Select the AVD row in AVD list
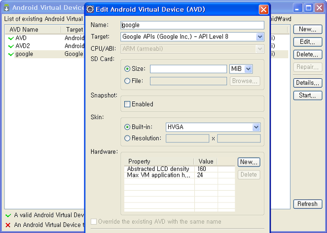The width and height of the screenshot is (327, 233). 44,38
